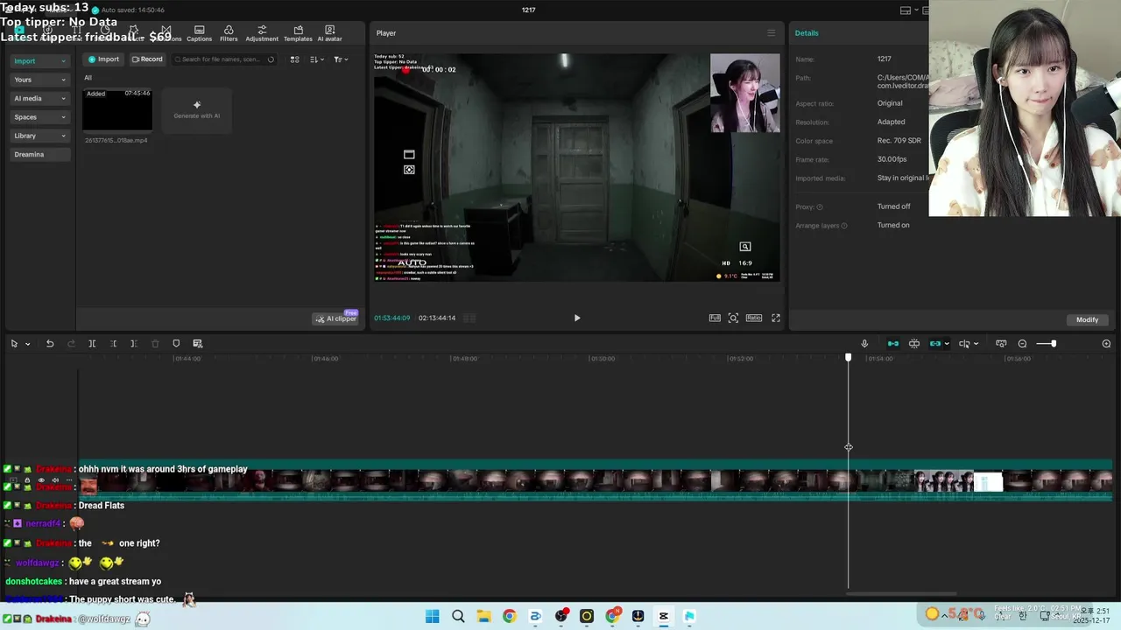Click the Import media button
Screen dimensions: 1121x630
(x=103, y=59)
